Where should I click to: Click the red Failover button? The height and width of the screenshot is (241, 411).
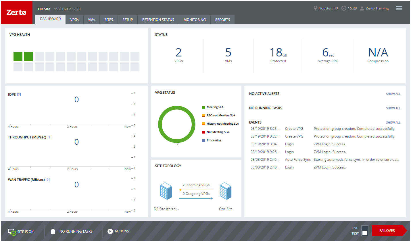(387, 231)
